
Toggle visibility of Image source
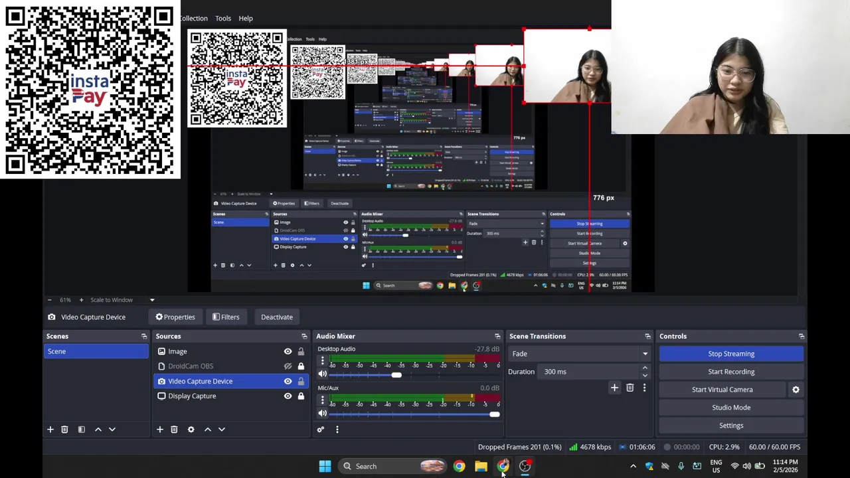click(288, 351)
